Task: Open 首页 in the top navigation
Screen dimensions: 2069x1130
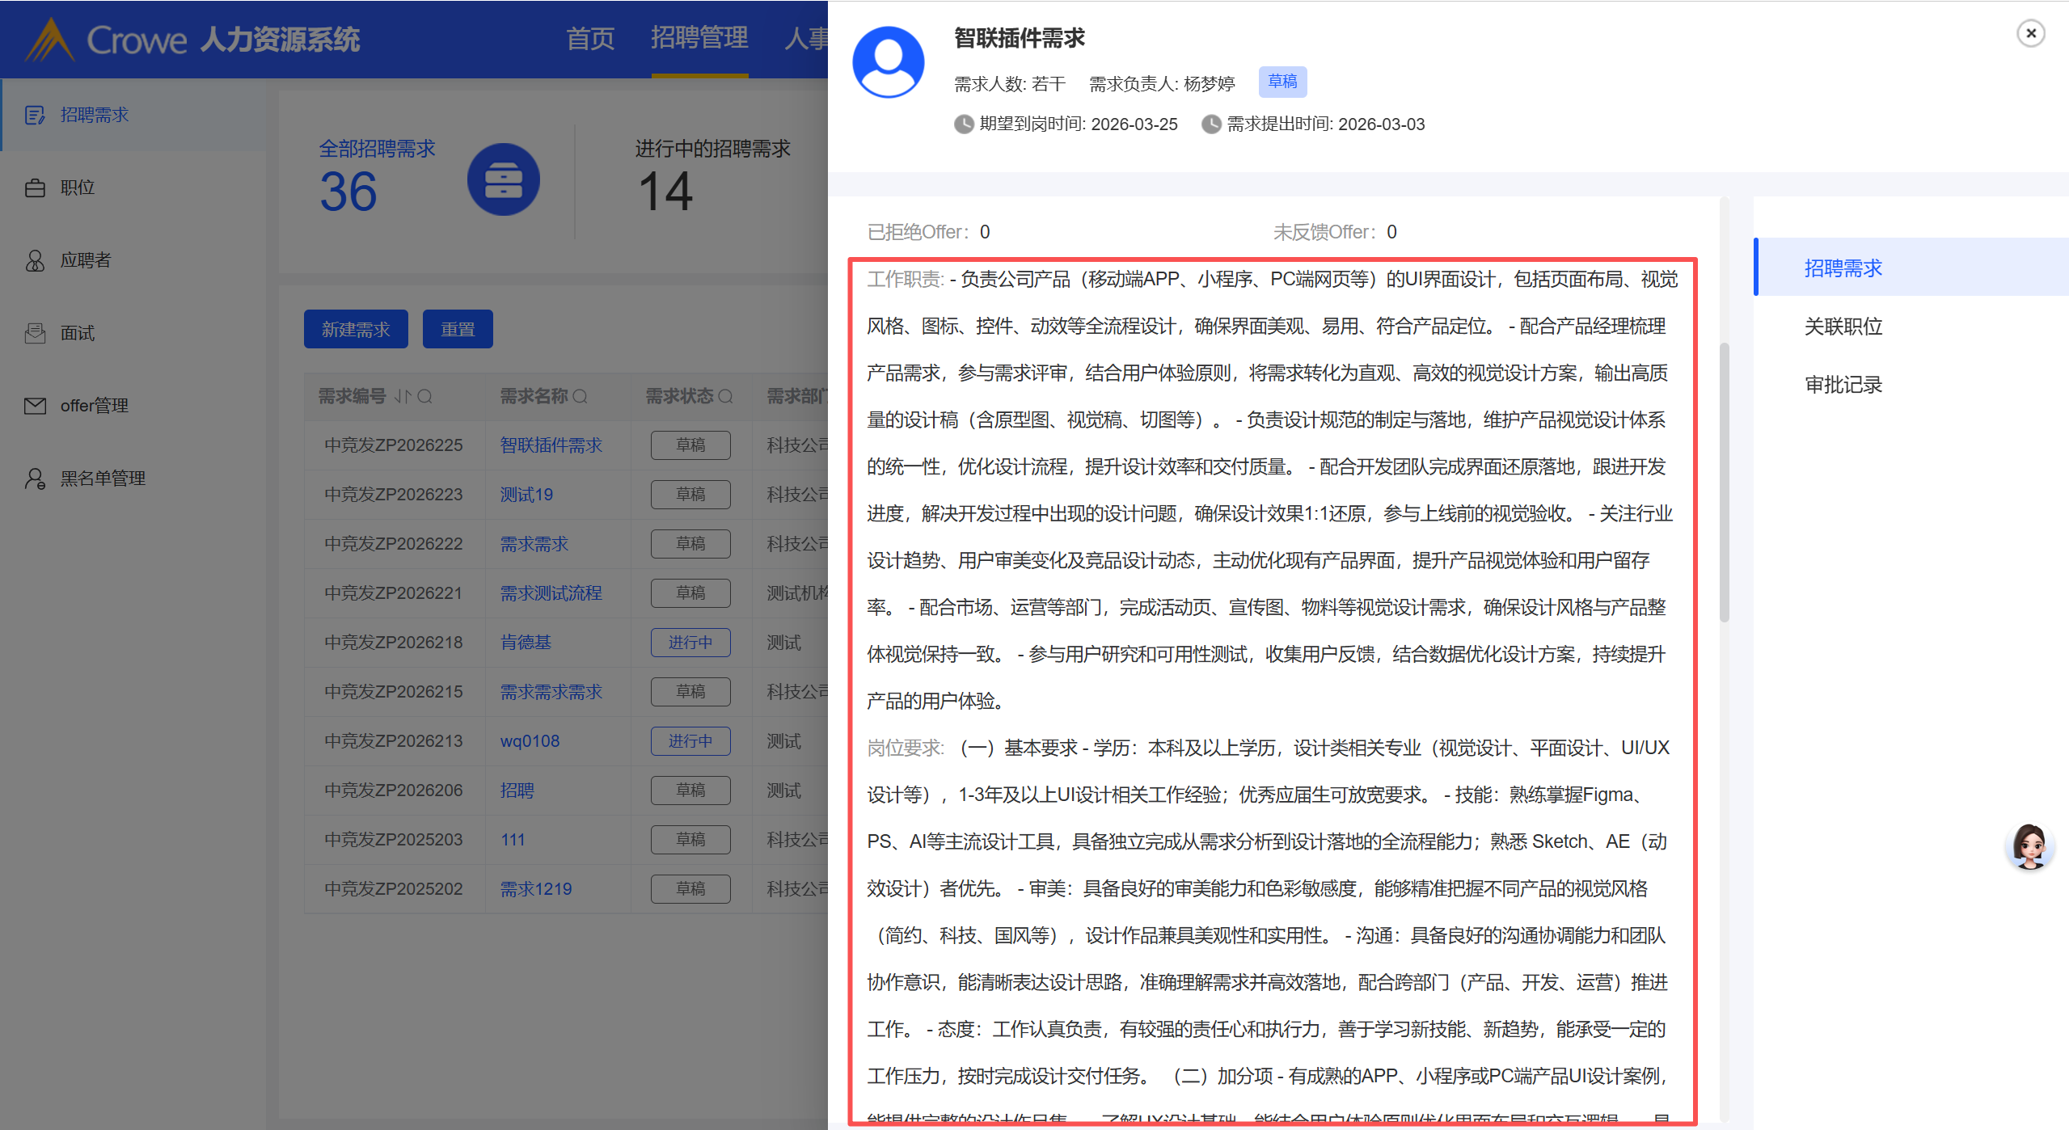Action: (x=589, y=38)
